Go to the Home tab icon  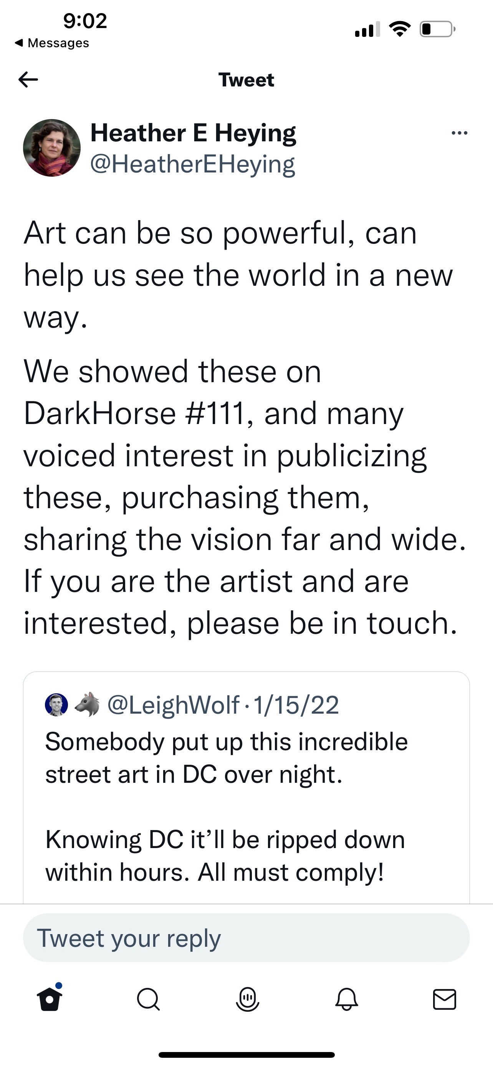(x=50, y=999)
